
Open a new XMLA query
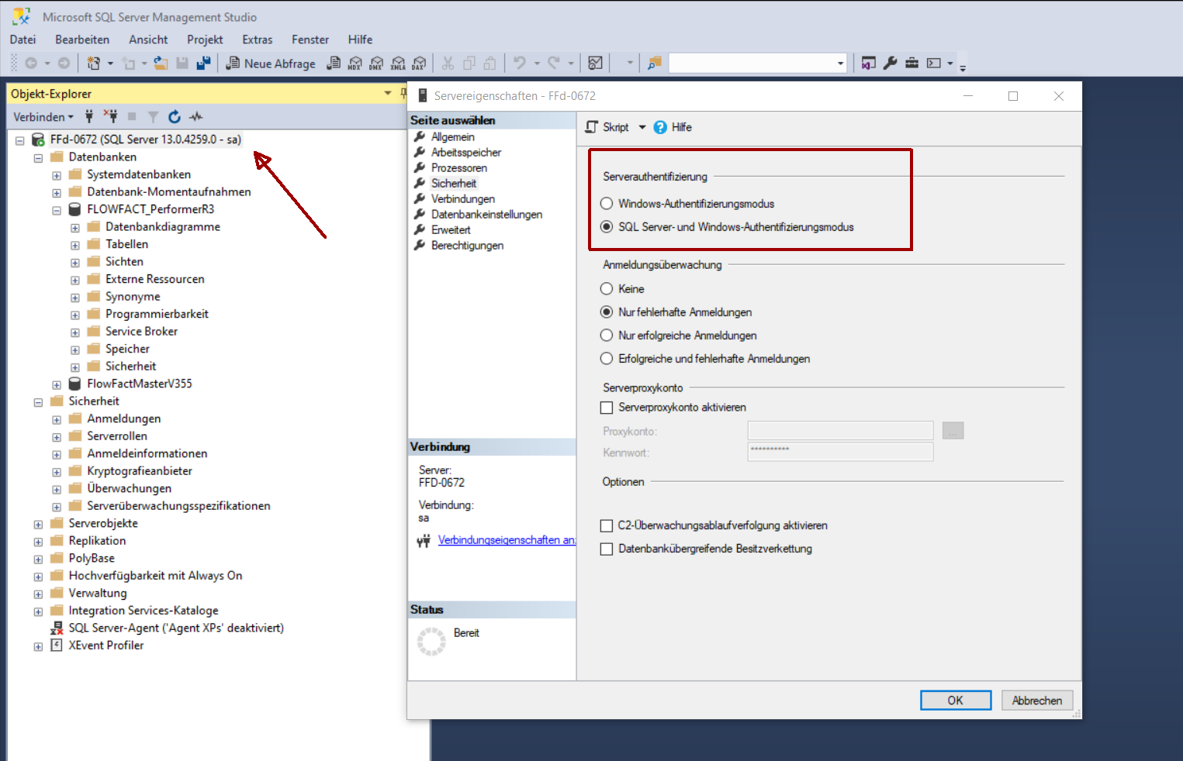click(x=398, y=64)
